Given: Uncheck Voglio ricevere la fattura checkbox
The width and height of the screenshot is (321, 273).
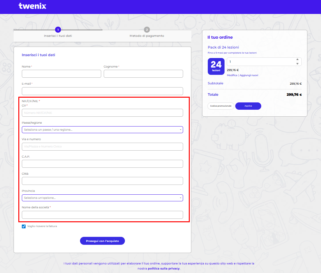Looking at the screenshot, I should click(24, 226).
